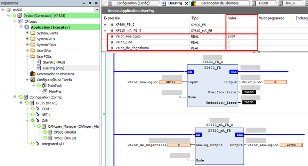Click the CANopen_Manager device icon

tap(44, 126)
